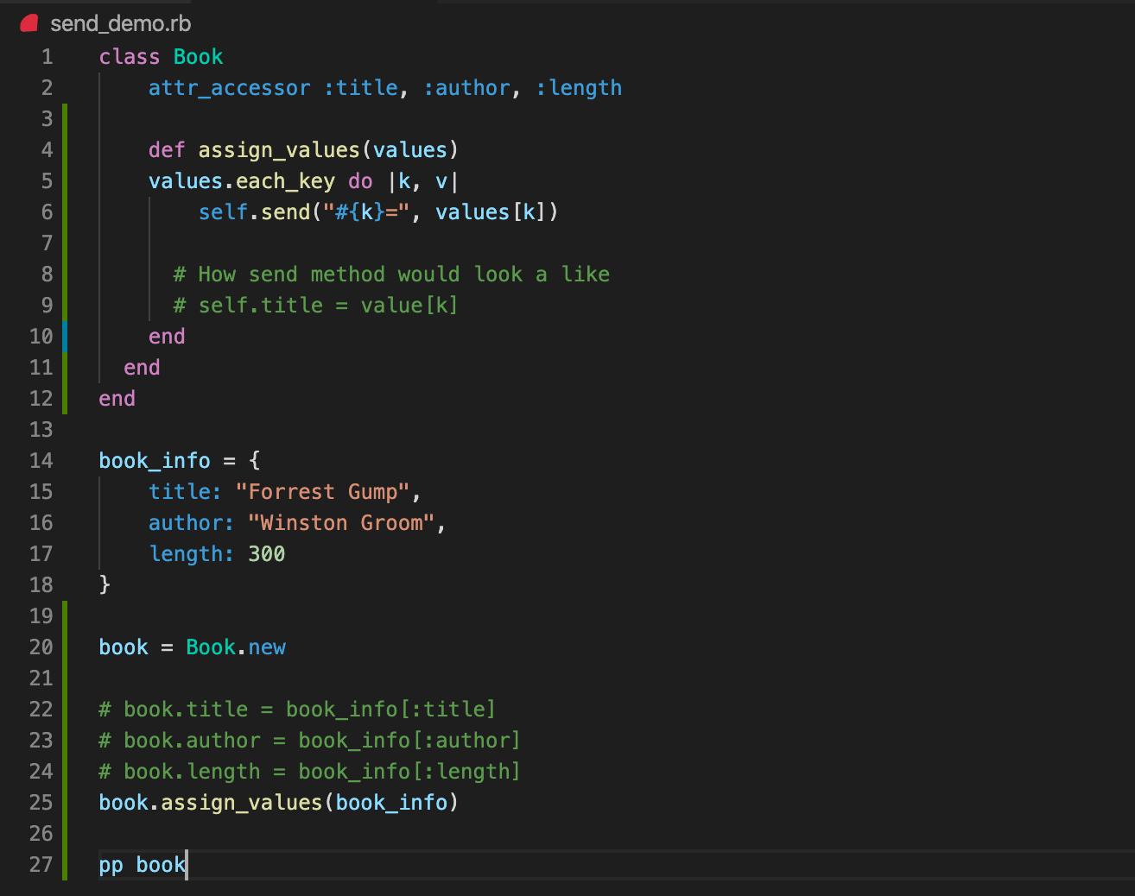The image size is (1135, 896).
Task: Click line number 10 in the gutter
Action: pos(41,337)
